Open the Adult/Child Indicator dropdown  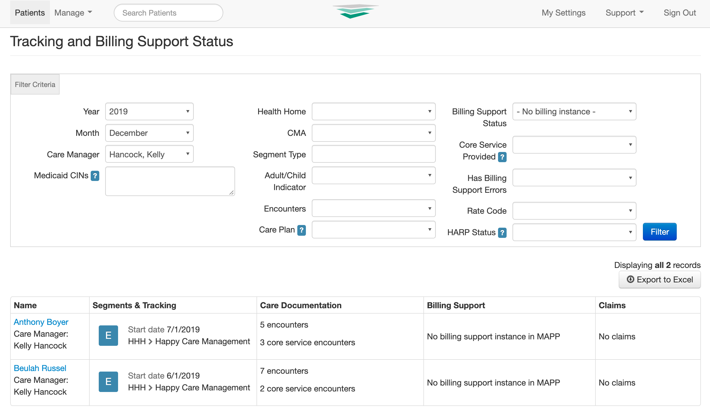coord(374,176)
